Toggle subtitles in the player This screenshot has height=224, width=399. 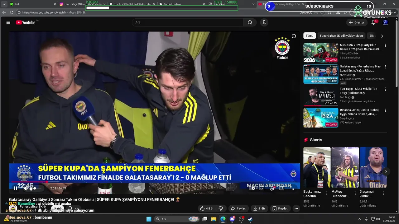coord(262,188)
